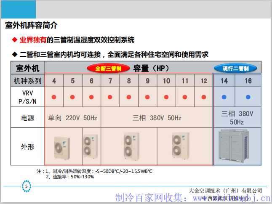Click the 大金空调技术（广州）有限公司 footer text
This screenshot has height=204, width=272.
pyautogui.click(x=225, y=191)
